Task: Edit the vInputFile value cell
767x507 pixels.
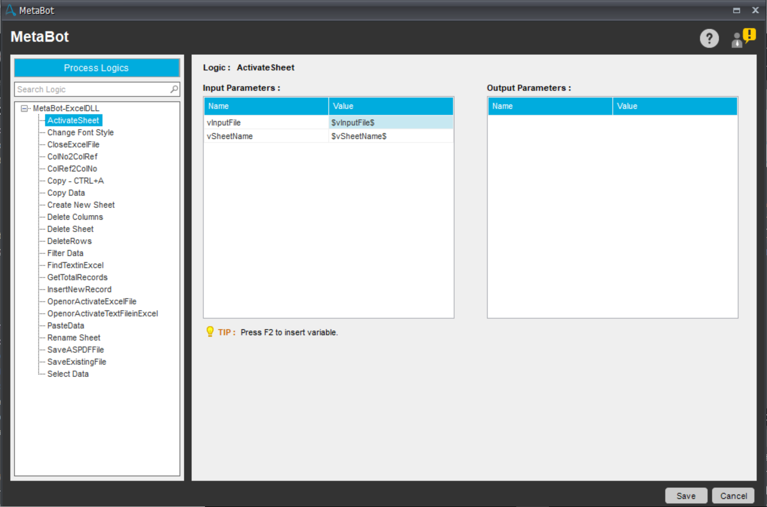Action: point(391,123)
